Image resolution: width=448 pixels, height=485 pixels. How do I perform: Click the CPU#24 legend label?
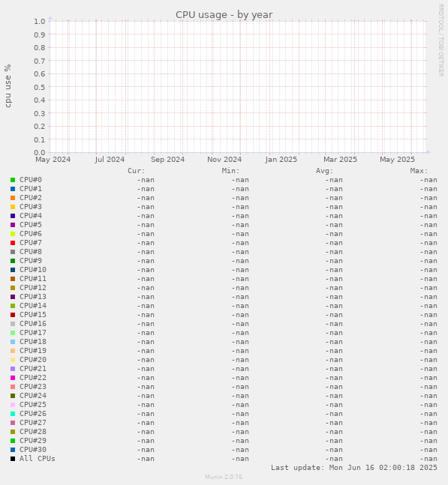[33, 395]
